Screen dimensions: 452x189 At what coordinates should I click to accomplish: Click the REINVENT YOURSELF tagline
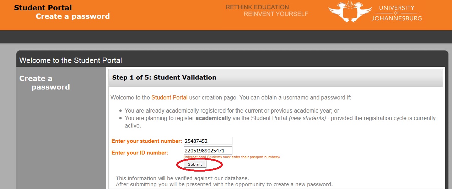(276, 14)
